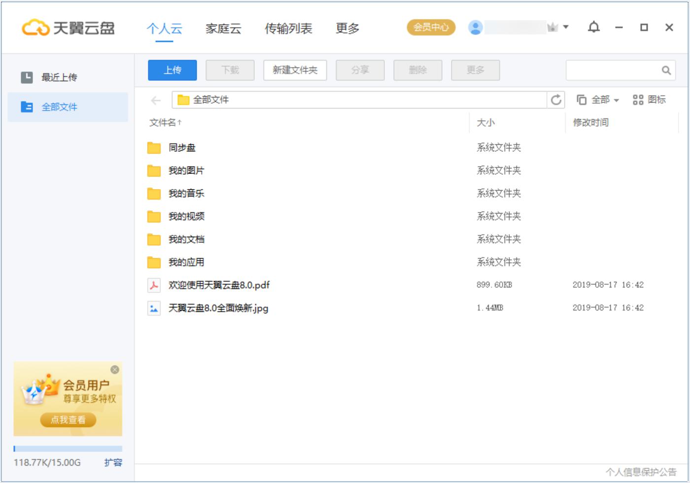Click the 上传 upload button

coord(172,70)
